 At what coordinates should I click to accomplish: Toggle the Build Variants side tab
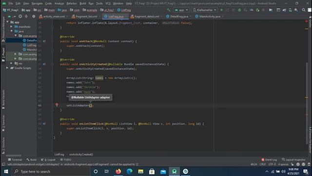click(x=3, y=99)
